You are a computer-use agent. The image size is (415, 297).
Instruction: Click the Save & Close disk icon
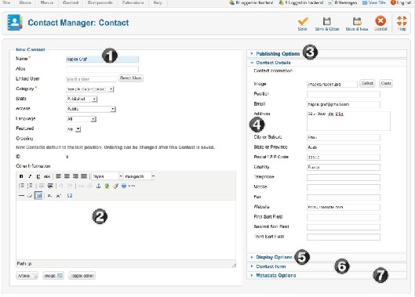coord(327,21)
